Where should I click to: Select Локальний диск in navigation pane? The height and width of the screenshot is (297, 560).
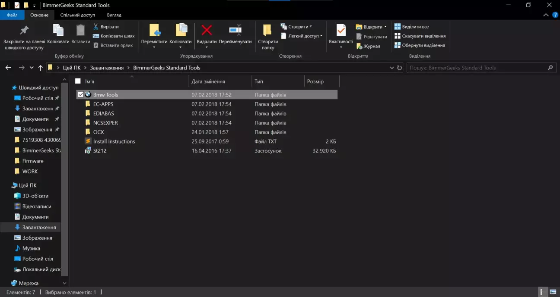click(x=41, y=269)
